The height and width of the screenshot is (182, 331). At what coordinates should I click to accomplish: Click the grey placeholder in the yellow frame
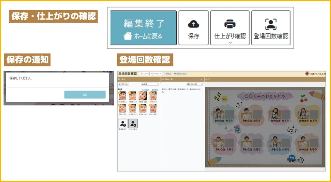314,114
